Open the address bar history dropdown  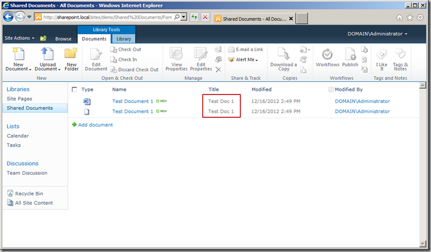click(x=184, y=17)
